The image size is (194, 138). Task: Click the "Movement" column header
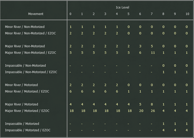tap(36, 14)
